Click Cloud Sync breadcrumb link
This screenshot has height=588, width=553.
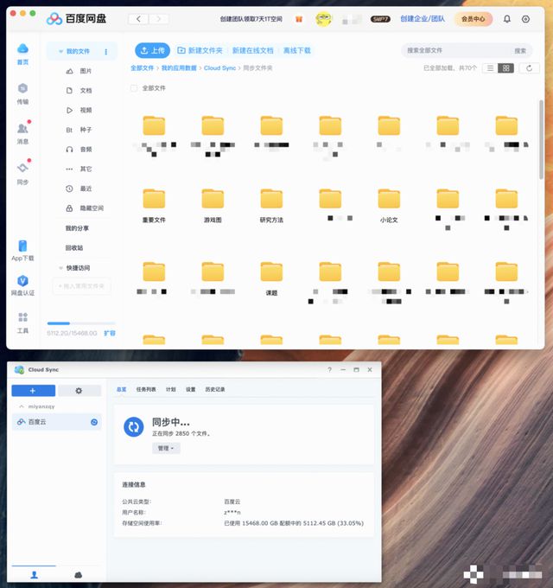[x=220, y=68]
